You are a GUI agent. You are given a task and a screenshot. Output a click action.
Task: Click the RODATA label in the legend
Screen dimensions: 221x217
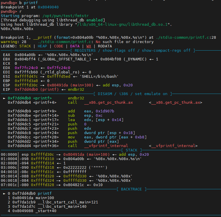pyautogui.click(x=105, y=46)
